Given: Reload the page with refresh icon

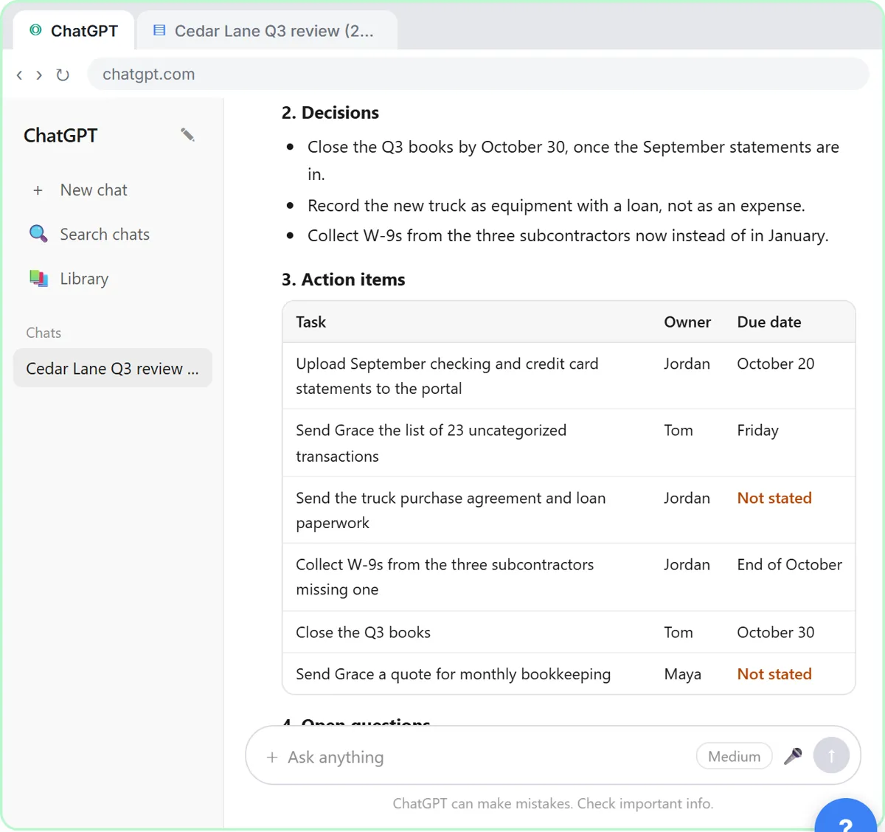Looking at the screenshot, I should tap(63, 74).
